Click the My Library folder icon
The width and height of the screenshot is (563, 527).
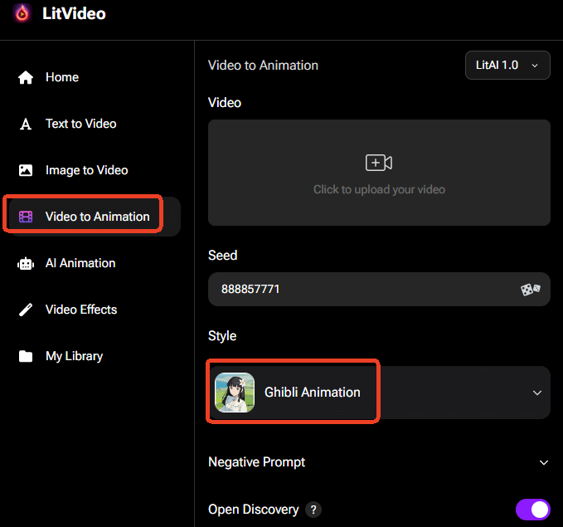(26, 356)
